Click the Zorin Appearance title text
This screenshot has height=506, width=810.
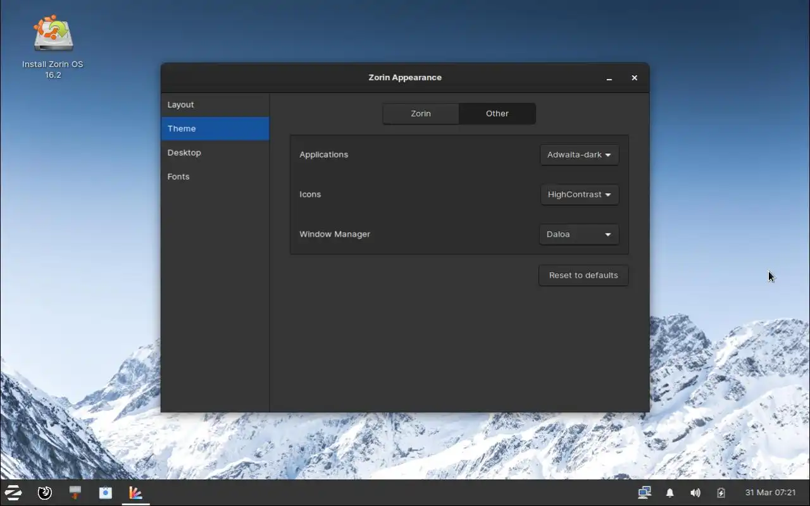point(405,78)
